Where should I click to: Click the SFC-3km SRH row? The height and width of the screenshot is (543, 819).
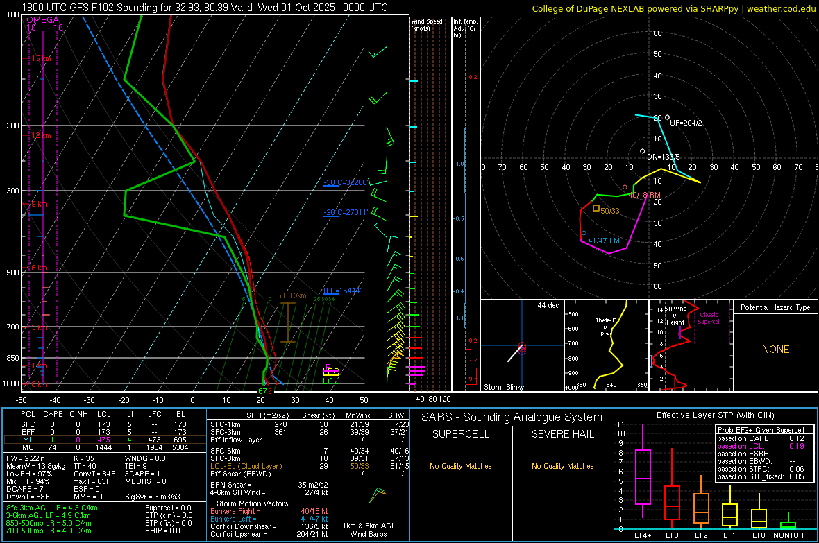click(x=310, y=432)
